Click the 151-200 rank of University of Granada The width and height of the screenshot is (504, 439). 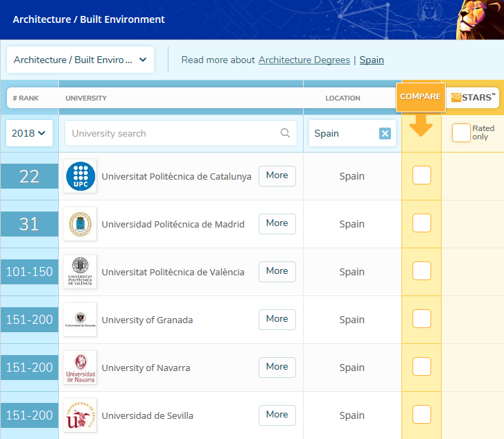coord(29,320)
